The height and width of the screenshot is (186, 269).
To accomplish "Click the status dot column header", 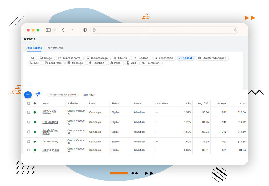I will coord(35,103).
